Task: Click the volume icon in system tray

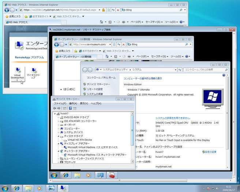Action: click(217, 188)
